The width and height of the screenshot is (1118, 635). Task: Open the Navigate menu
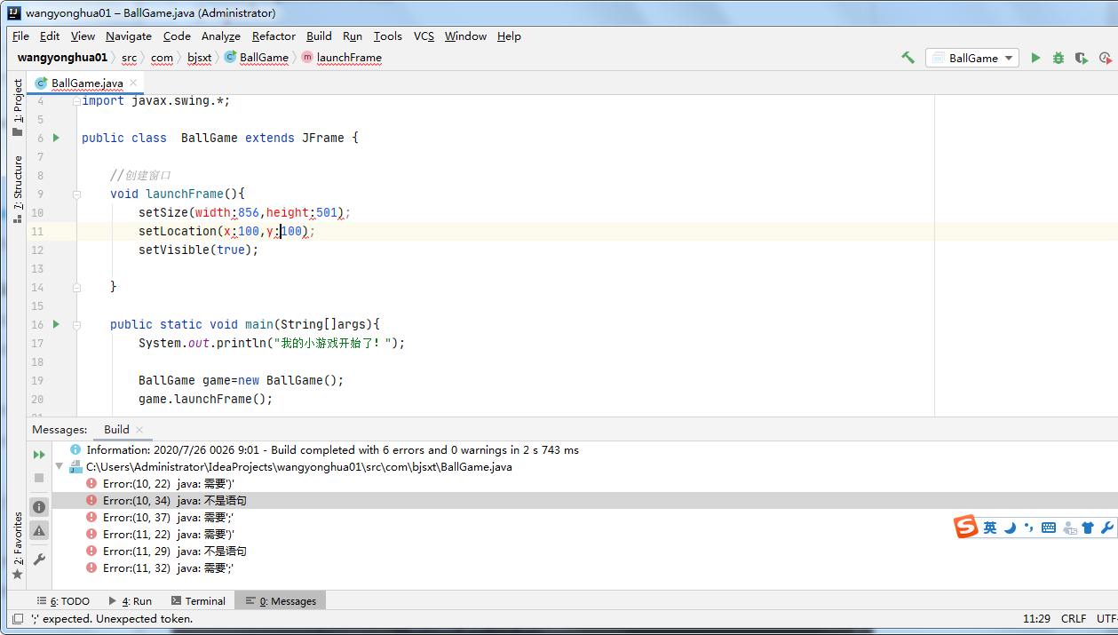(129, 36)
